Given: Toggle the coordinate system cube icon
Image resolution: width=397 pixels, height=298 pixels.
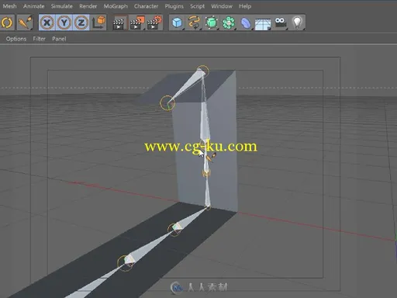Looking at the screenshot, I should coord(98,23).
